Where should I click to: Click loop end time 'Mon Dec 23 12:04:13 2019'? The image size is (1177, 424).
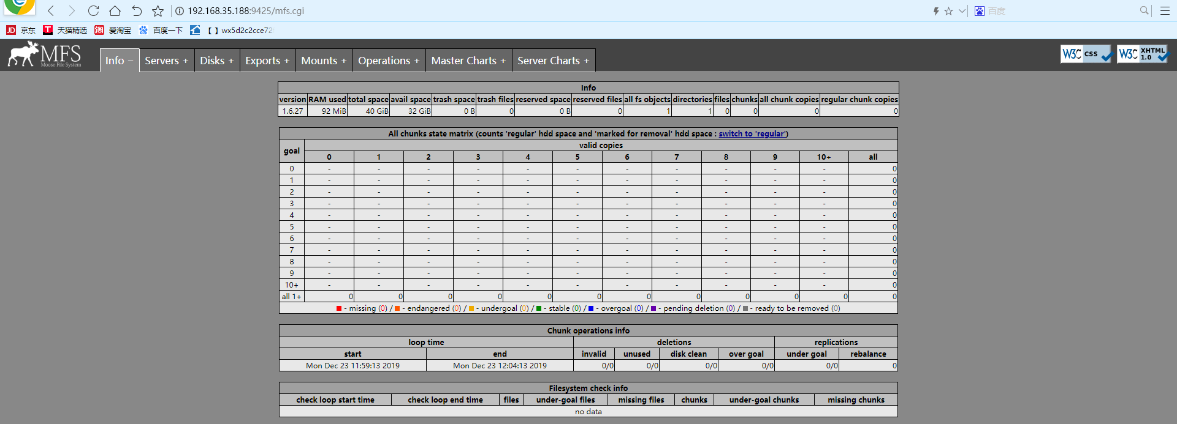pyautogui.click(x=500, y=366)
